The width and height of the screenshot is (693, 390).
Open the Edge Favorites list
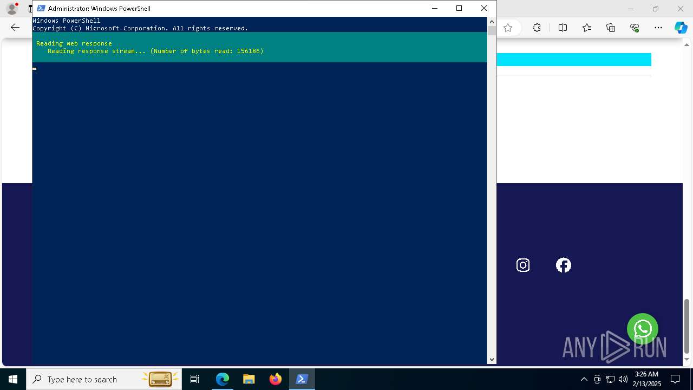click(587, 28)
